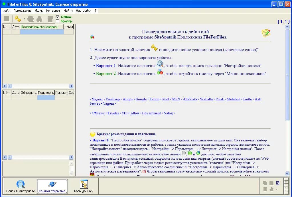Click the greyed-out cubes icon in the bottom panel
The width and height of the screenshot is (292, 197).
272,189
